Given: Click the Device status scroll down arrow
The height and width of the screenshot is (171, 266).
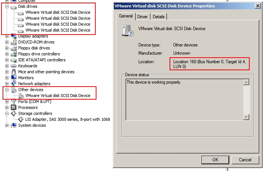Looking at the screenshot, I should pyautogui.click(x=246, y=117).
